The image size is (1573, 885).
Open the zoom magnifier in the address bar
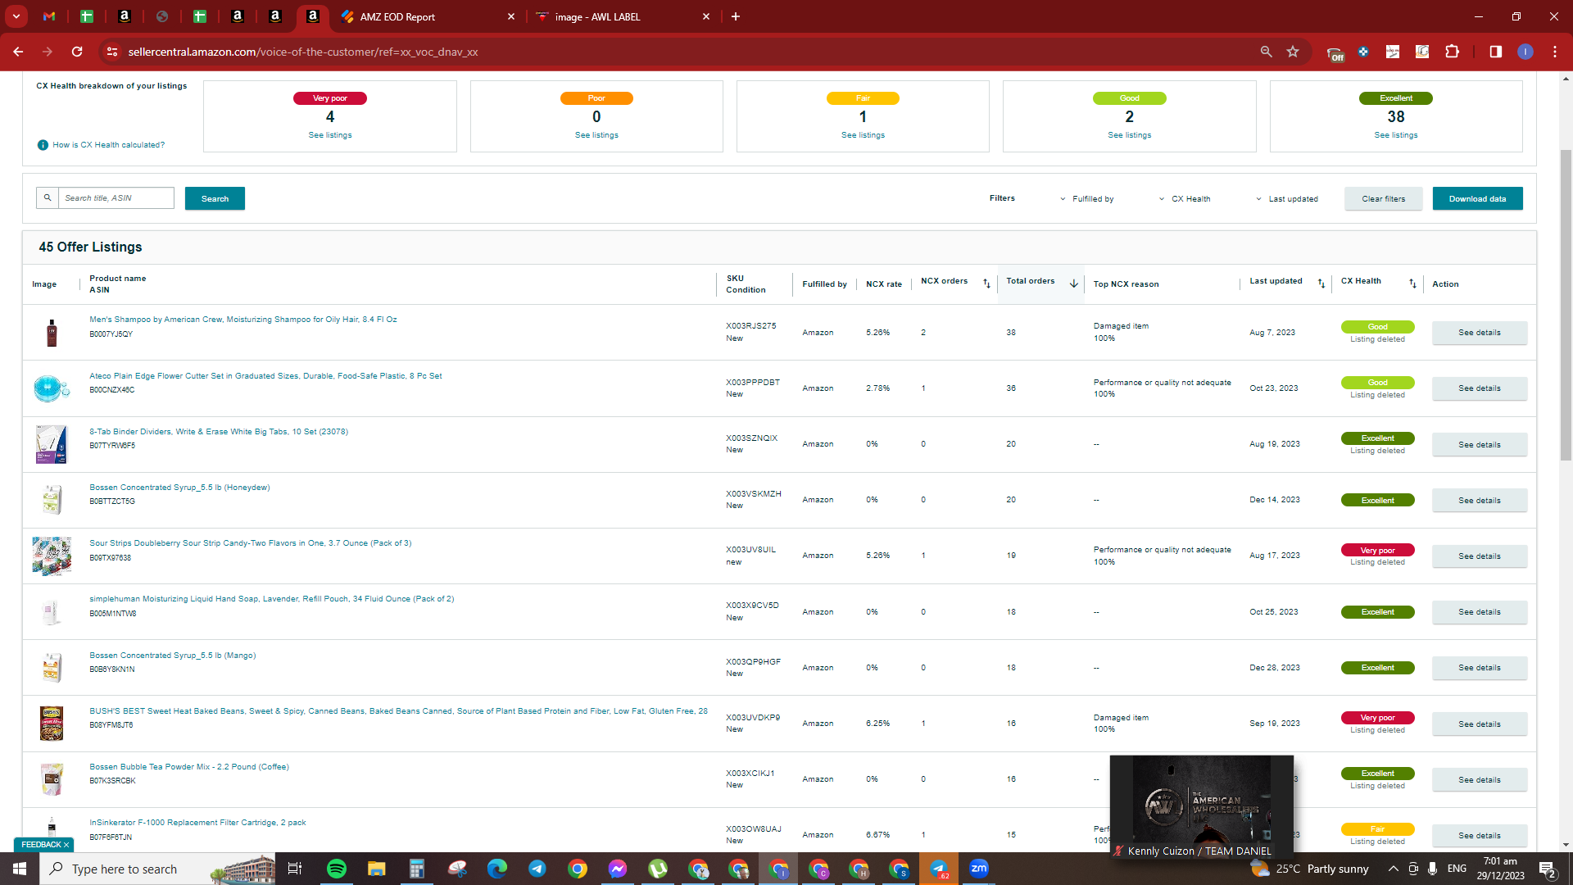pos(1266,52)
